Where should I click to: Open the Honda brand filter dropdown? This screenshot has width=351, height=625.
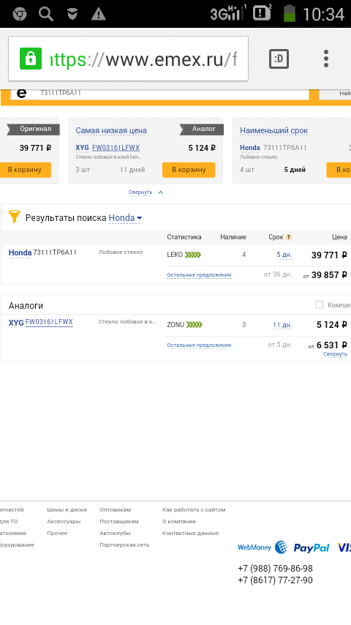[126, 218]
